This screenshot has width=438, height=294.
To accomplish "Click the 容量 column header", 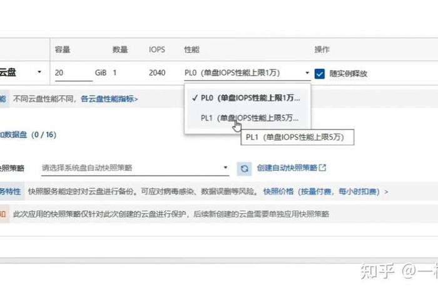I will pos(63,49).
